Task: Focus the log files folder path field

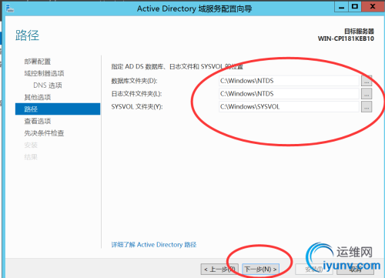Action: 289,94
